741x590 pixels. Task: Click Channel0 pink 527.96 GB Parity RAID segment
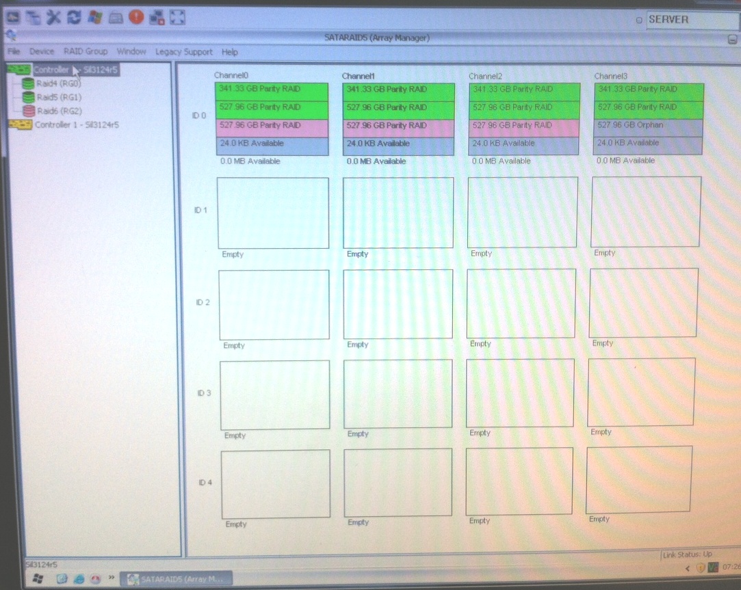click(x=272, y=128)
